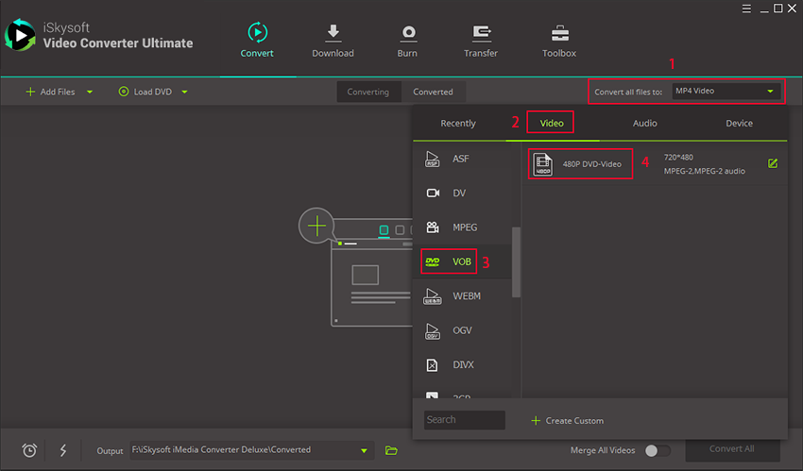Viewport: 803px width, 471px height.
Task: Choose the DV camcorder format icon
Action: click(434, 193)
